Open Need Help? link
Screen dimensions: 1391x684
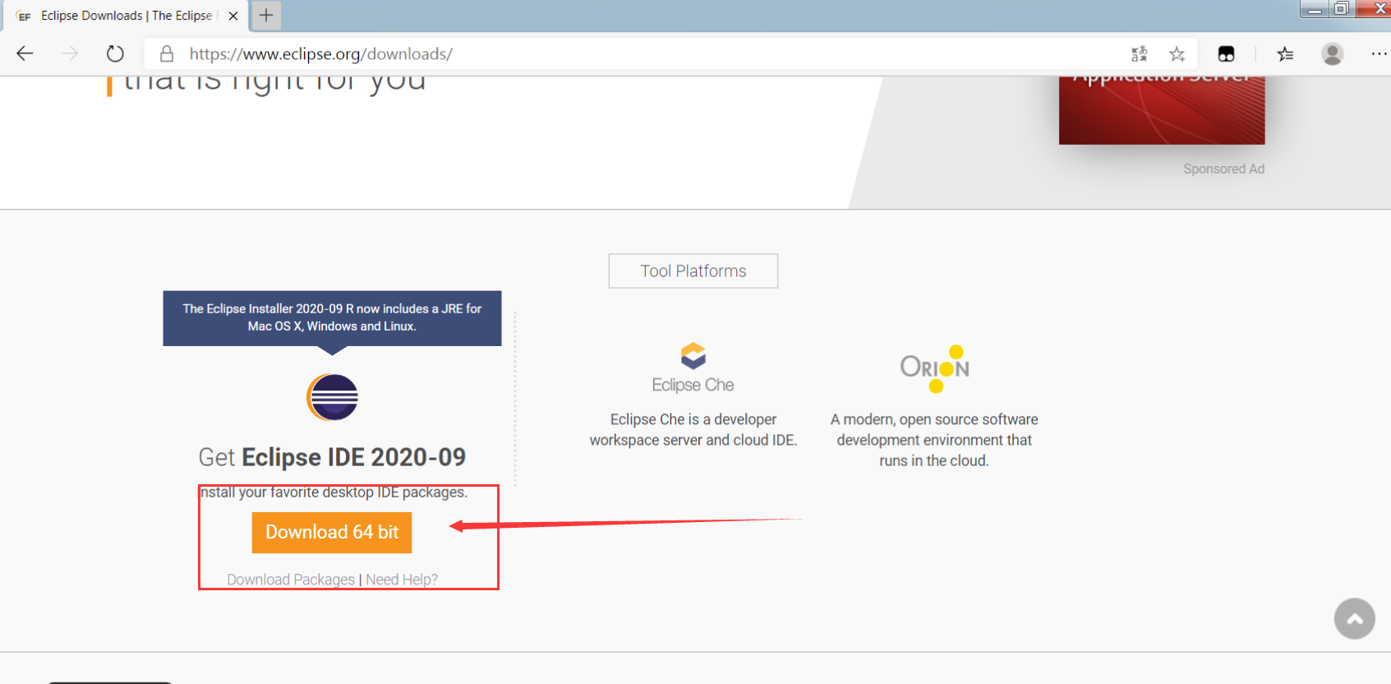[402, 580]
